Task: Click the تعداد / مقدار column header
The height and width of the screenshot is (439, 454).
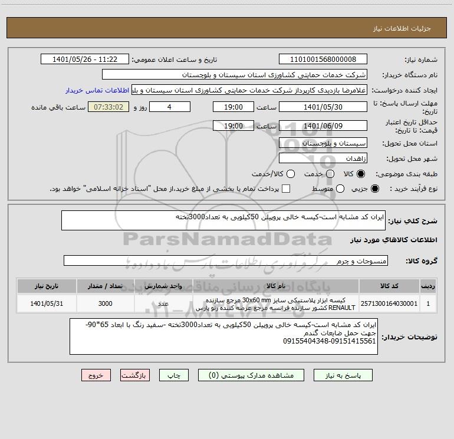Action: [x=106, y=286]
